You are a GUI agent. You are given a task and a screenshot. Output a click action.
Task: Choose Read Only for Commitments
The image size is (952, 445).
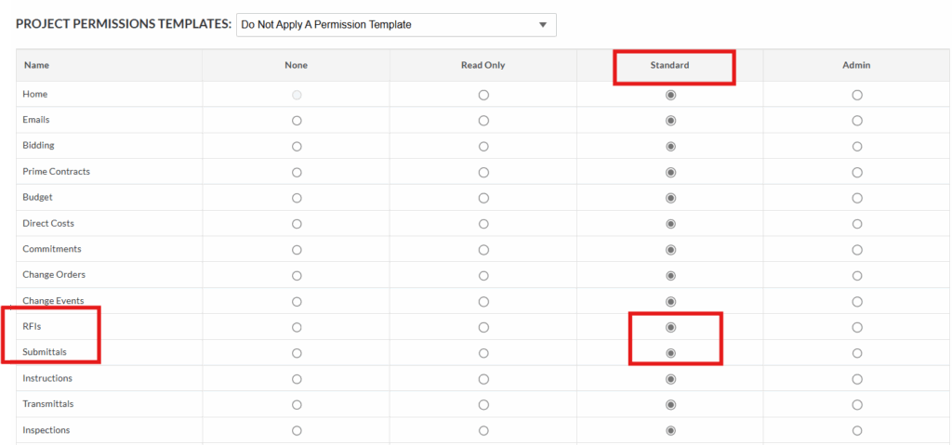tap(483, 250)
